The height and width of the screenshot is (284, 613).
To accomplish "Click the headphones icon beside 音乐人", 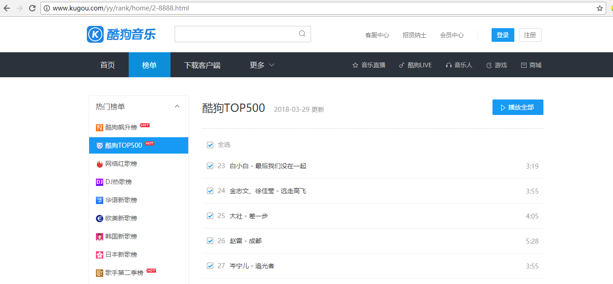I will pyautogui.click(x=449, y=65).
